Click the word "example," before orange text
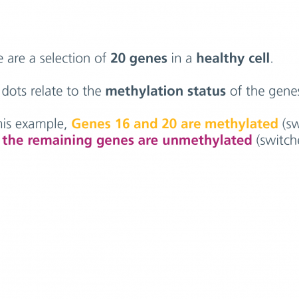299x299 pixels. pyautogui.click(x=41, y=124)
